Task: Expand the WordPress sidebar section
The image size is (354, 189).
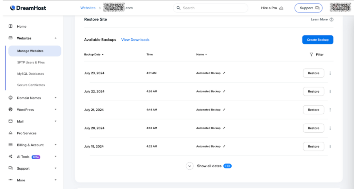Action: tap(55, 110)
